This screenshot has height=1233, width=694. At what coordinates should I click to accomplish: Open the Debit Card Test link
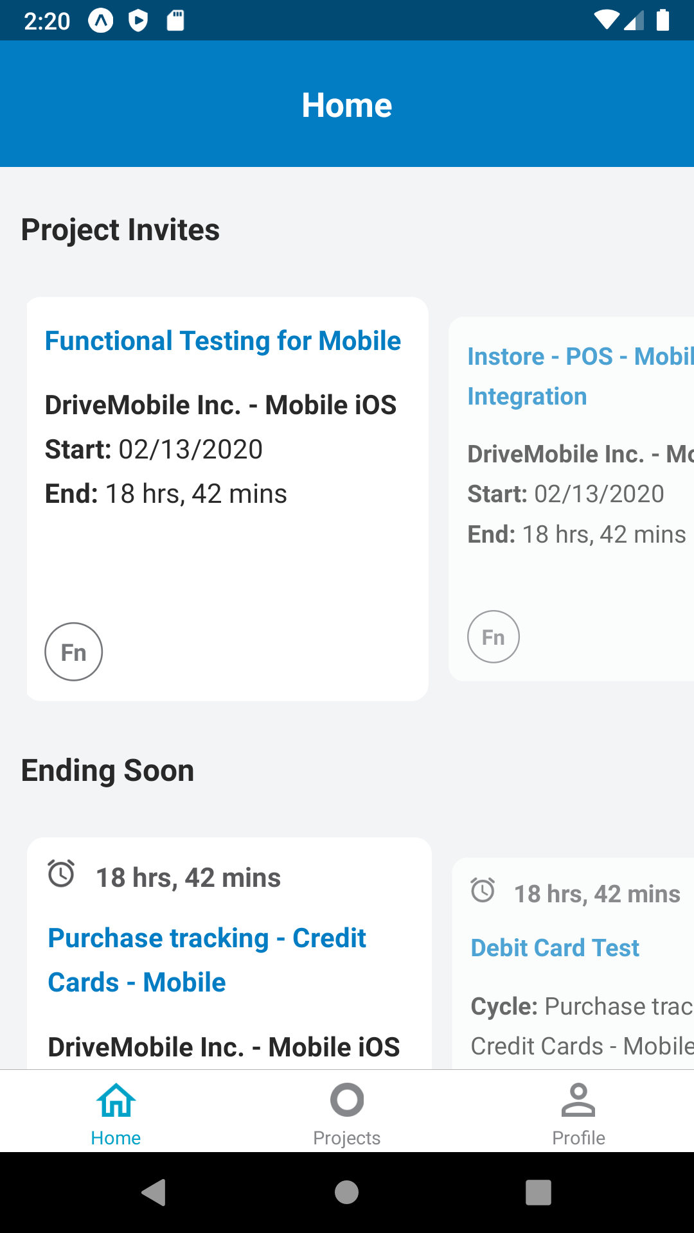[555, 948]
